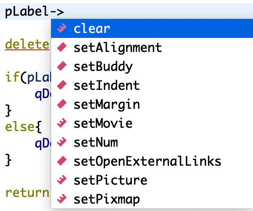
Task: Pick setPicture from the list
Action: (x=152, y=180)
